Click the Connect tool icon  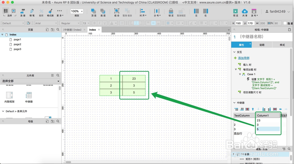coord(23,11)
